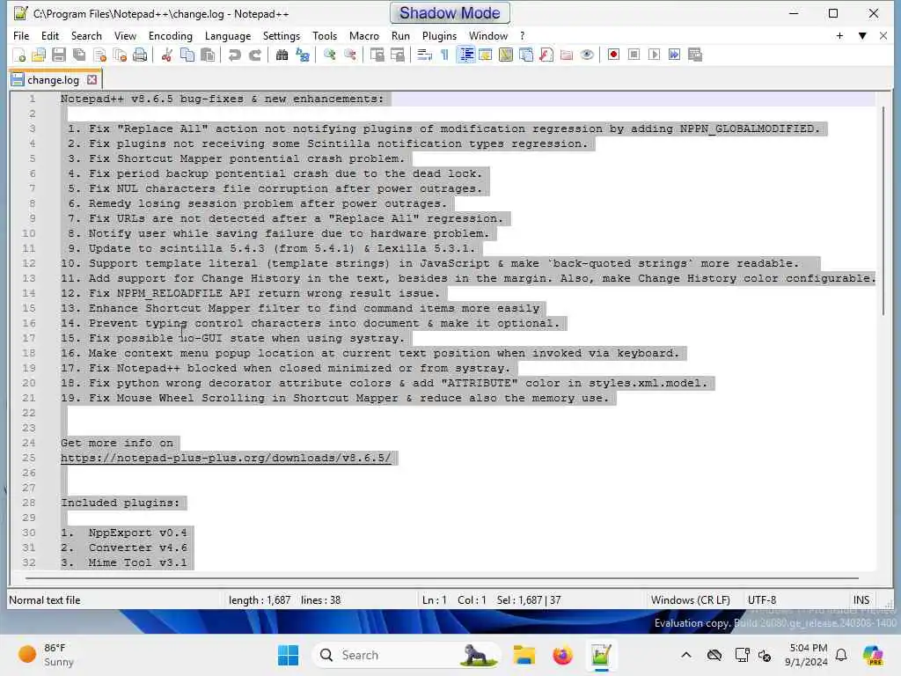Toggle the indent guide toolbar icon
901x676 pixels.
[x=465, y=55]
